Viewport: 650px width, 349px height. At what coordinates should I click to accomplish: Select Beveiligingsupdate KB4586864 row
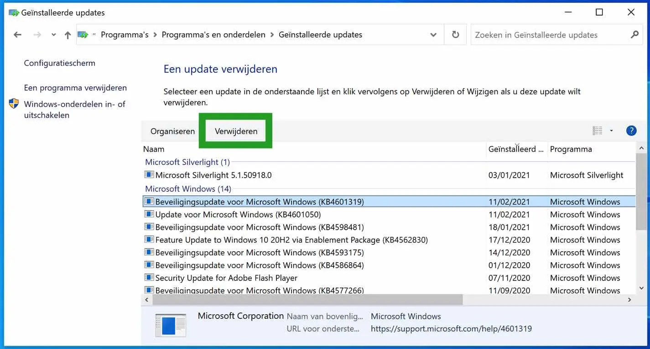(x=389, y=265)
